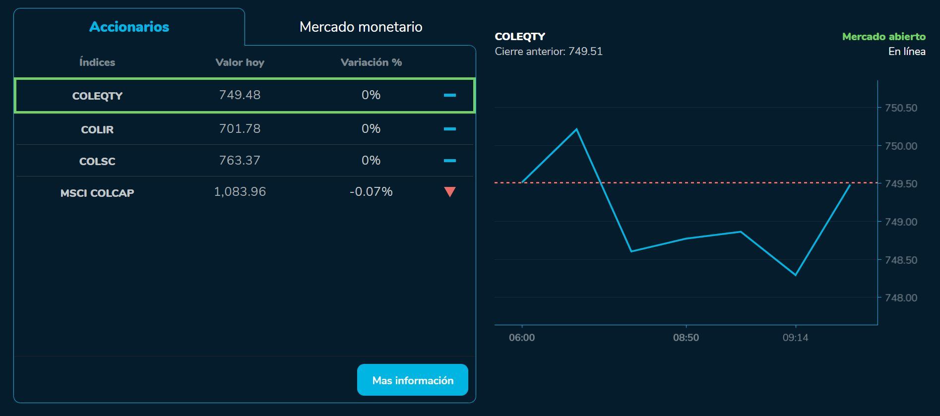The image size is (940, 416).
Task: Click the 'Cierre anterior: 749.51' text
Action: (x=549, y=51)
